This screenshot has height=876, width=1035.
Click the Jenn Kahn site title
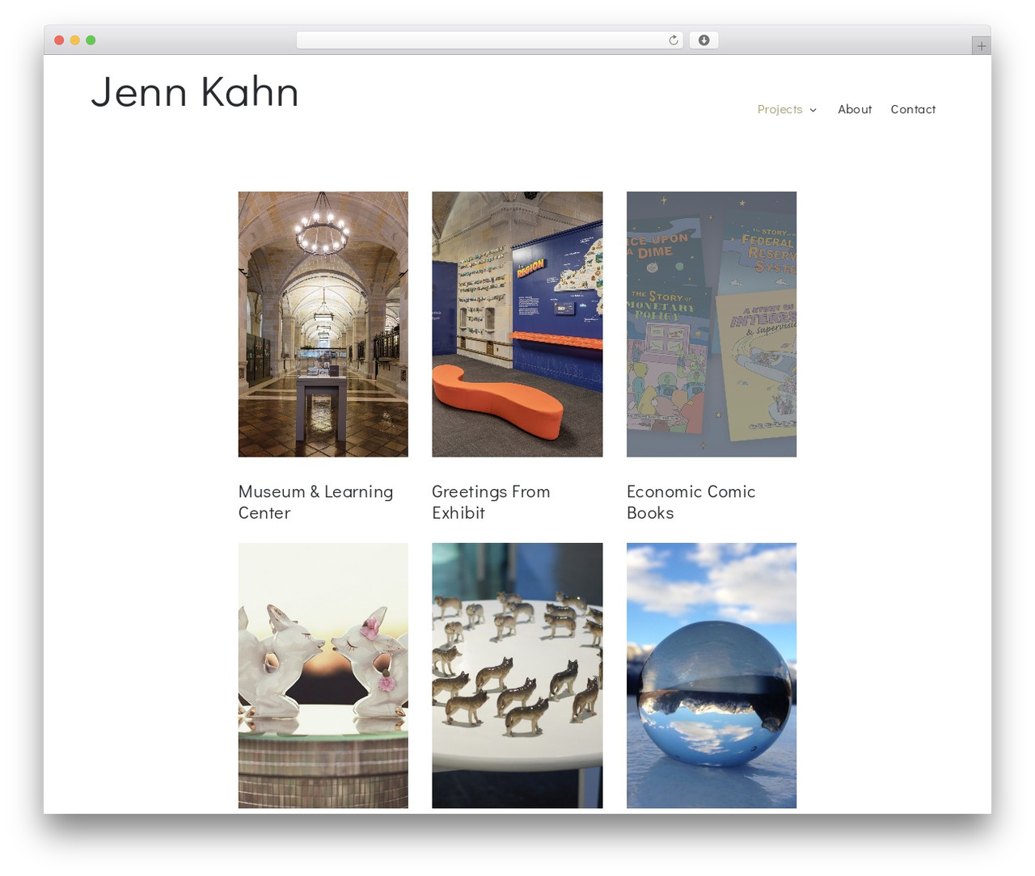[195, 91]
